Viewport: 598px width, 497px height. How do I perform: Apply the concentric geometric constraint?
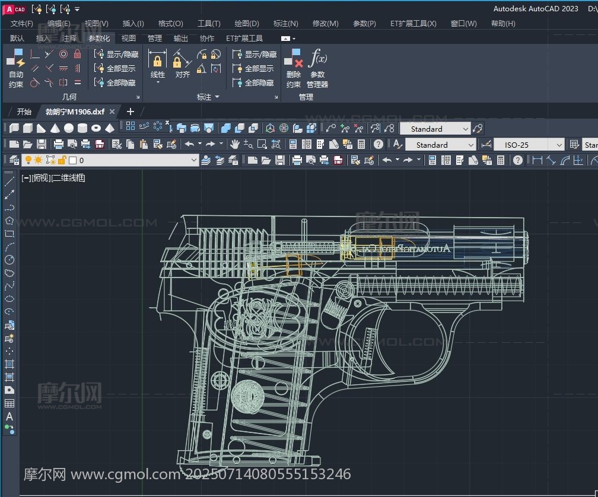click(63, 54)
